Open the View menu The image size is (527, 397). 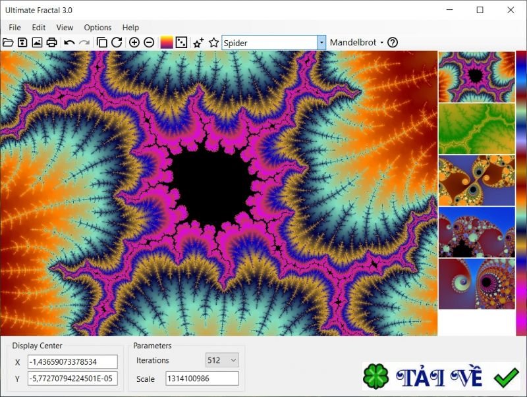(65, 28)
